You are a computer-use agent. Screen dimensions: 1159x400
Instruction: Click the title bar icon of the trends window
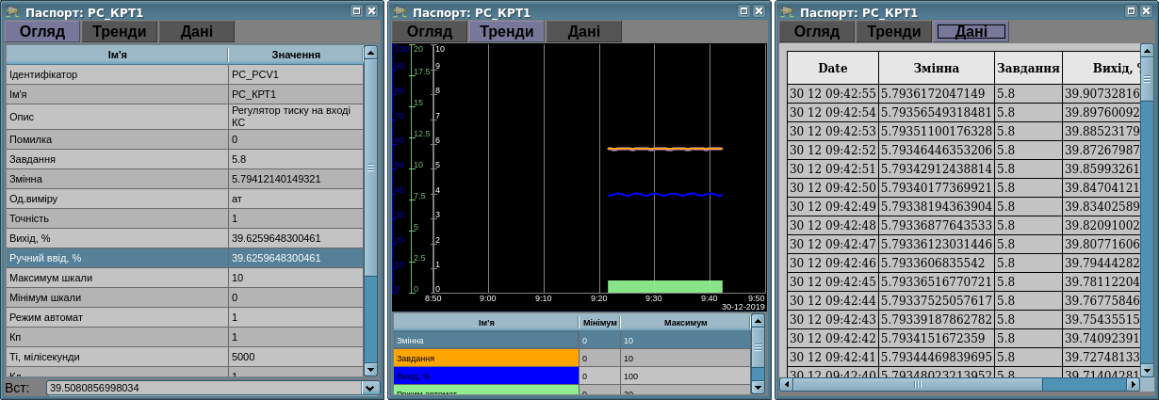(x=400, y=11)
